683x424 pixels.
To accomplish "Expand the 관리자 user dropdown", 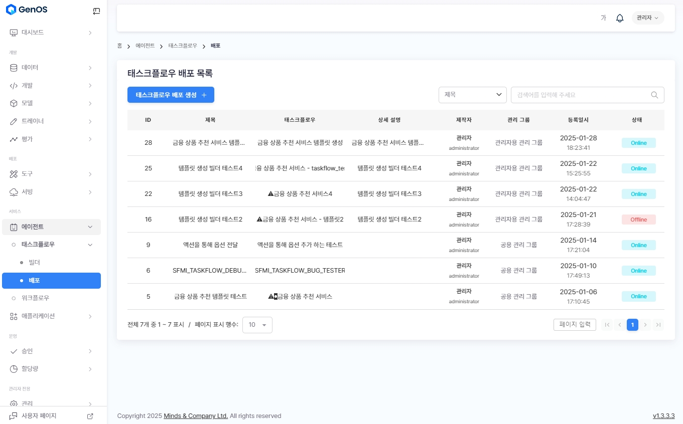I will tap(647, 18).
